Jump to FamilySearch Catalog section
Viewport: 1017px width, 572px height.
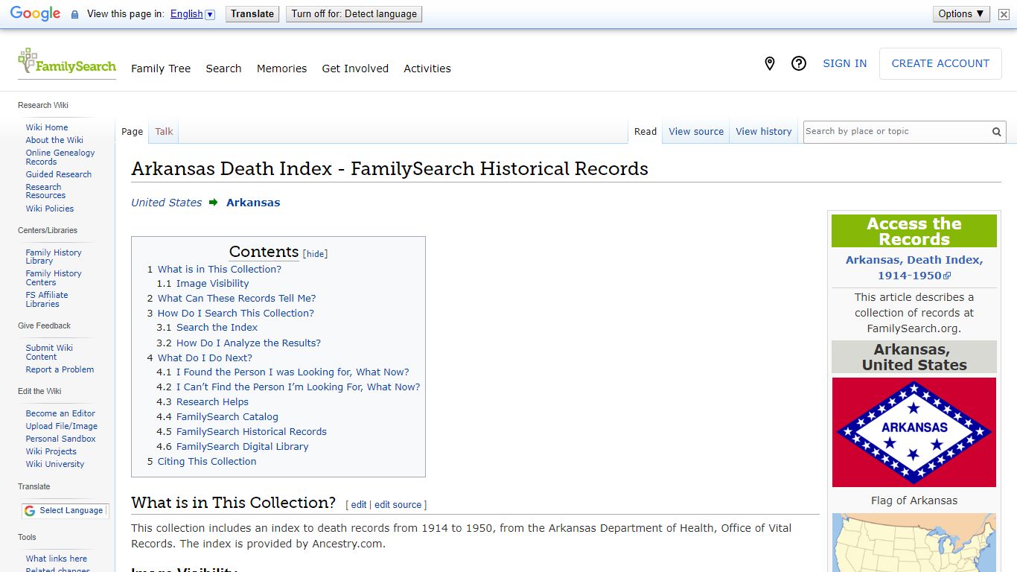(x=227, y=417)
